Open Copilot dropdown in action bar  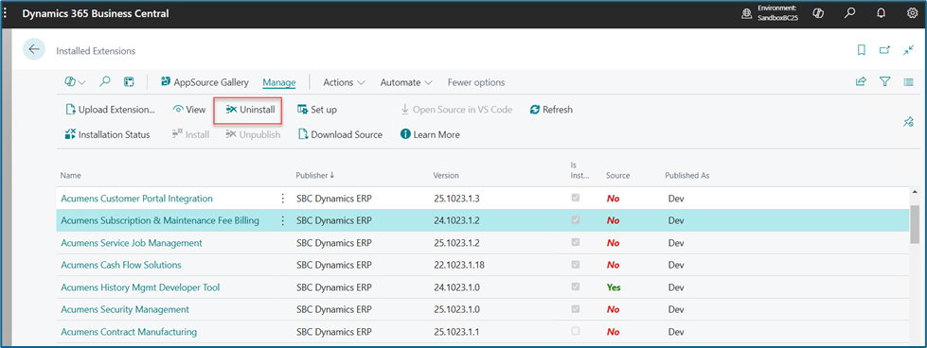[75, 82]
